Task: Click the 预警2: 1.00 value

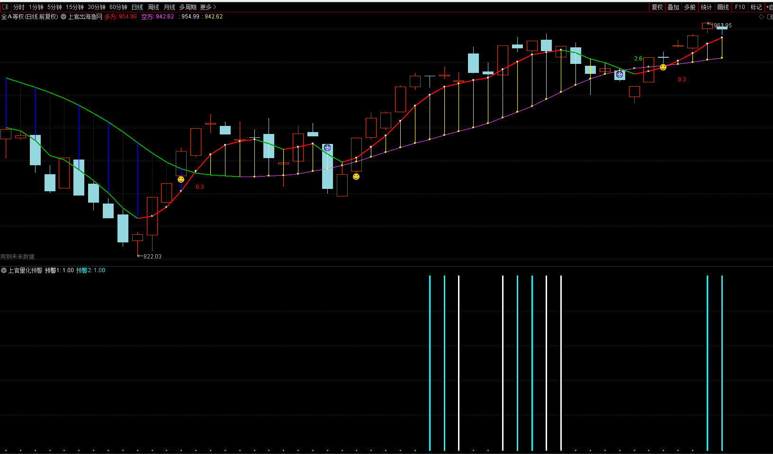Action: click(x=90, y=270)
